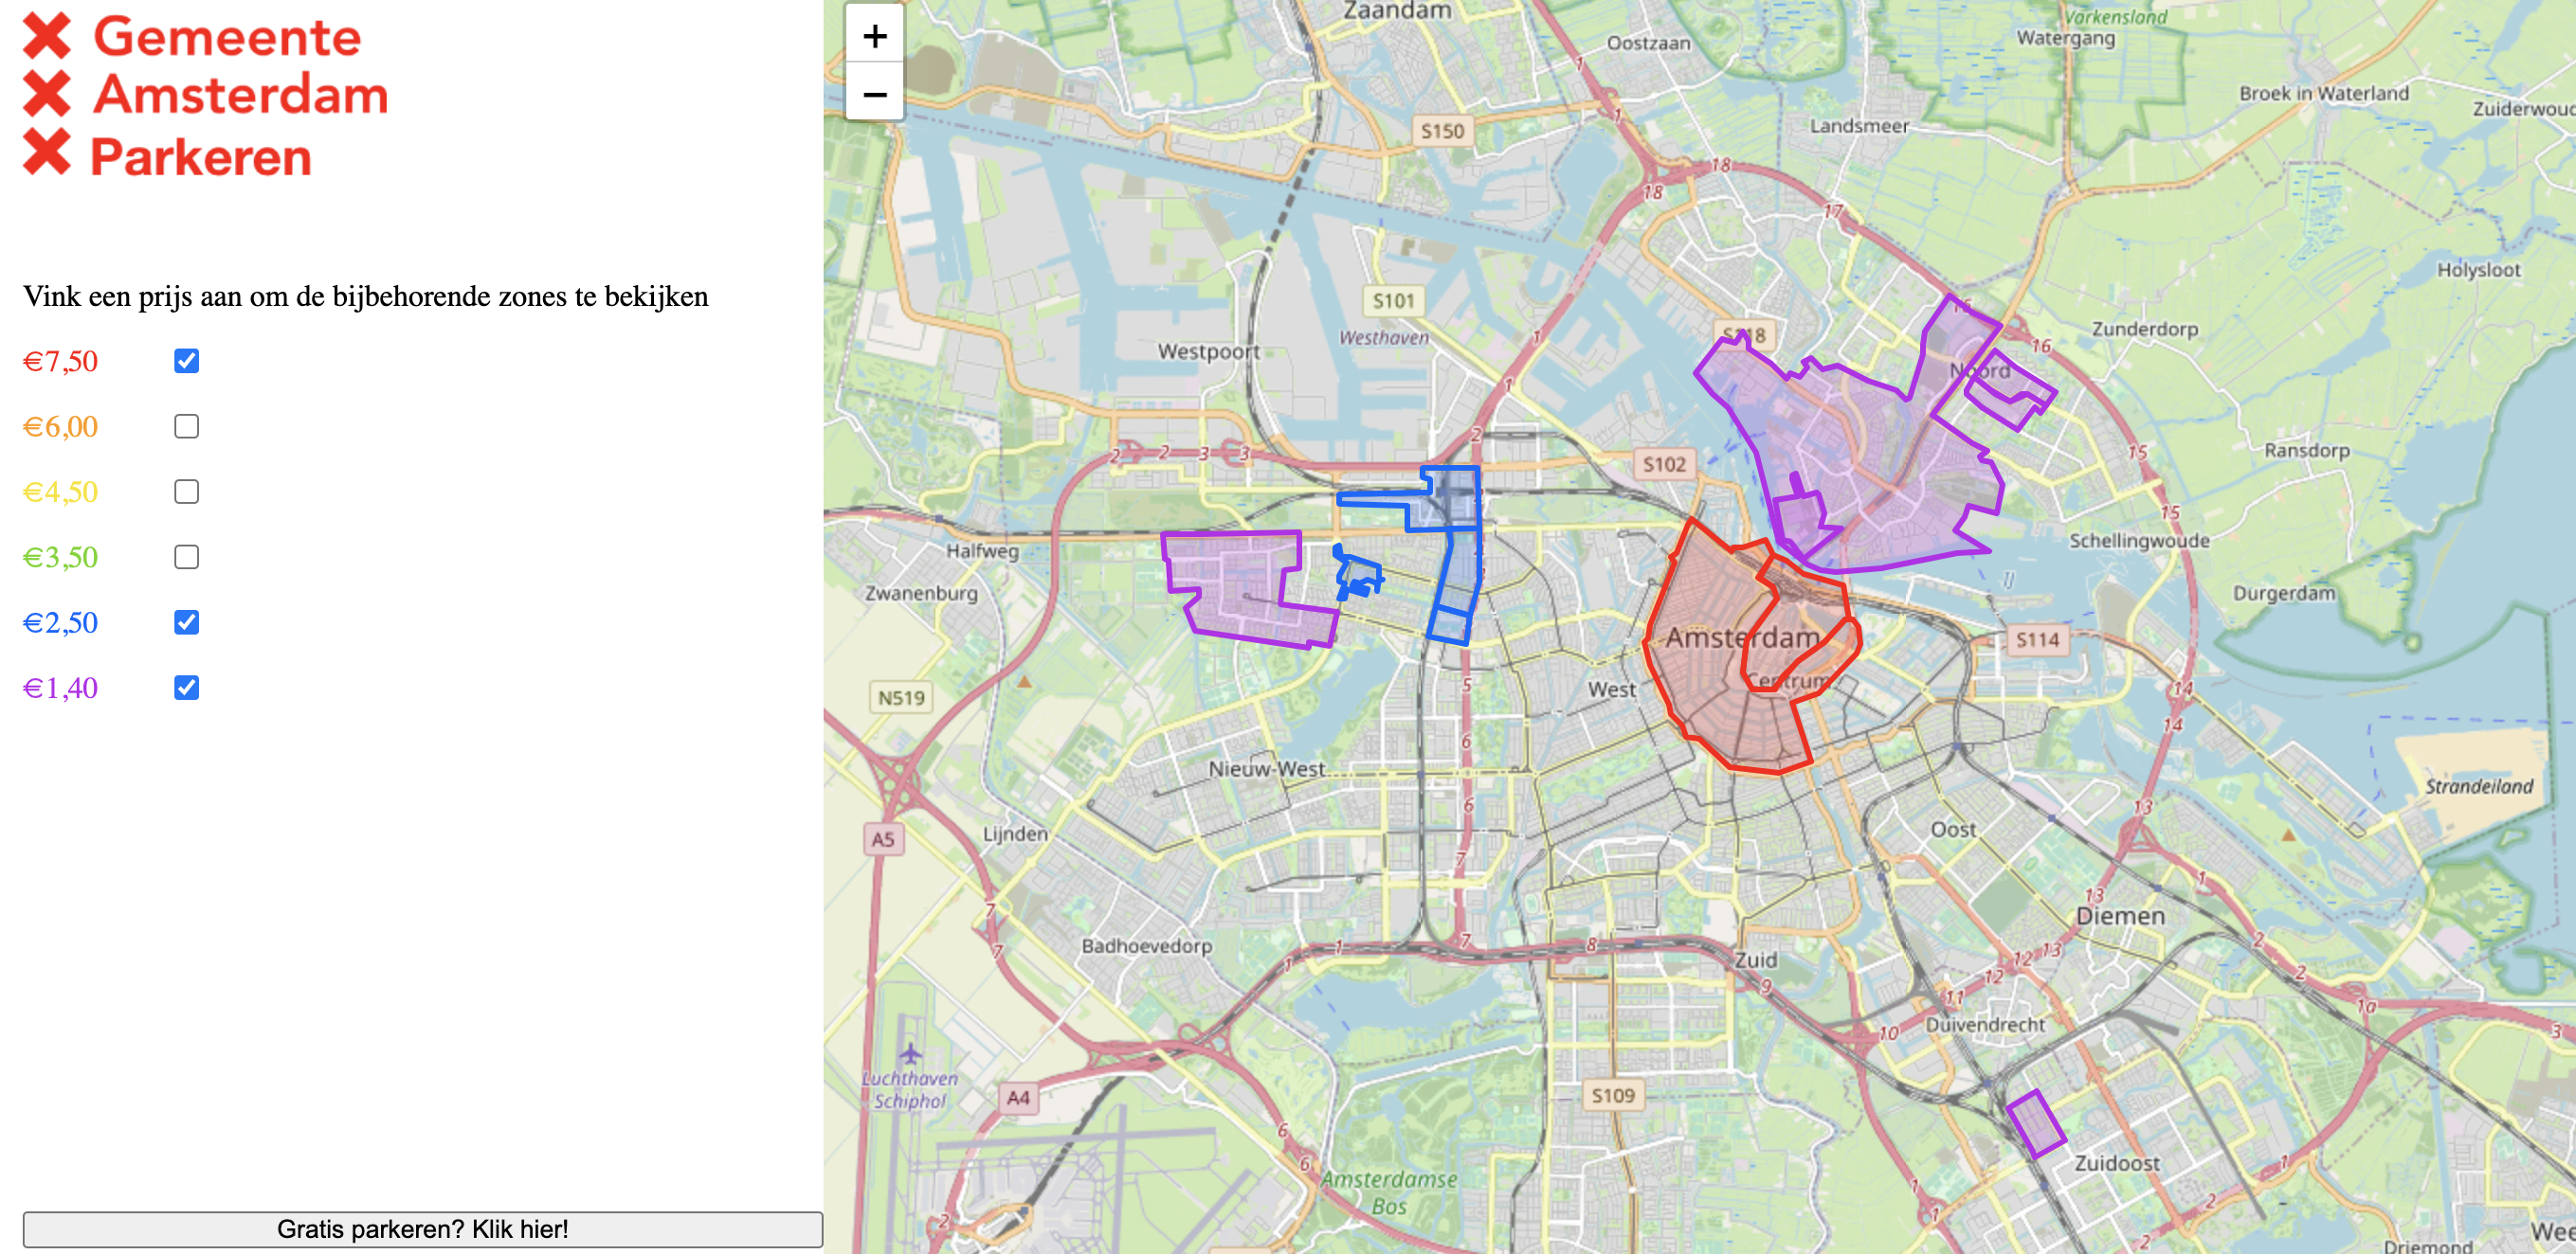The height and width of the screenshot is (1254, 2576).
Task: Select the purple Zuidoost parking zone
Action: (x=2036, y=1124)
